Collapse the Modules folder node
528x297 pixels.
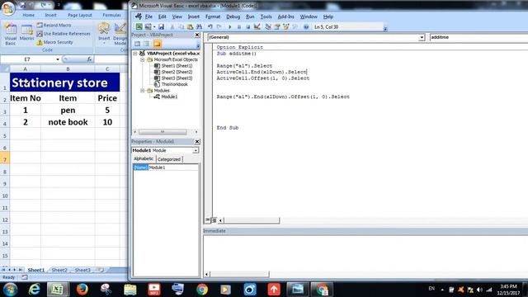[143, 91]
